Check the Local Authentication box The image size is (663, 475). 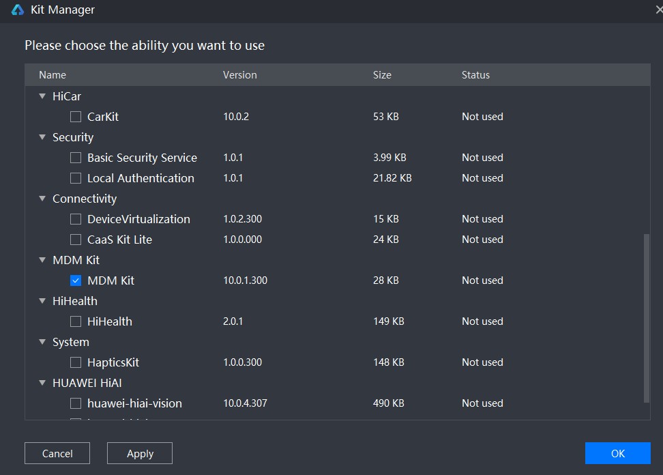[76, 178]
